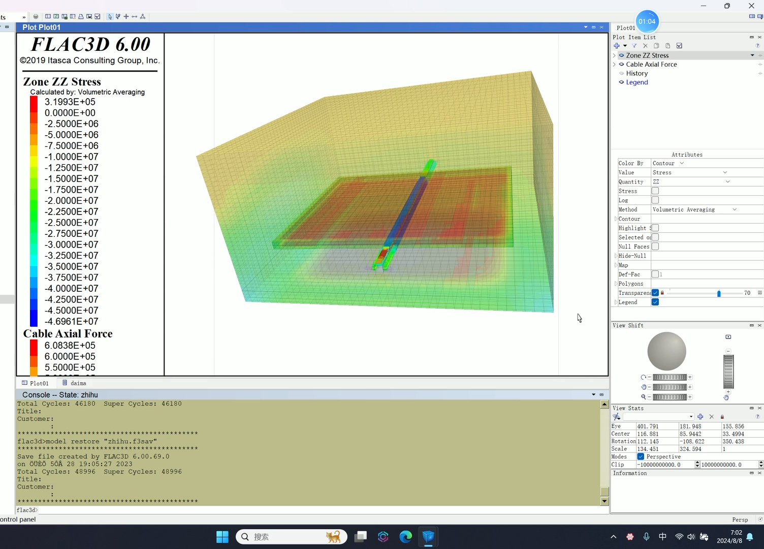Open the Value Stress dropdown

(725, 173)
